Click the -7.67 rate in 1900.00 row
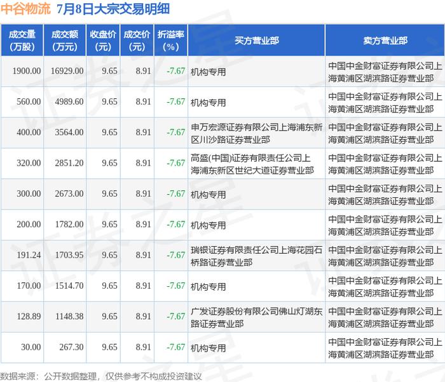The image size is (445, 382). 175,71
